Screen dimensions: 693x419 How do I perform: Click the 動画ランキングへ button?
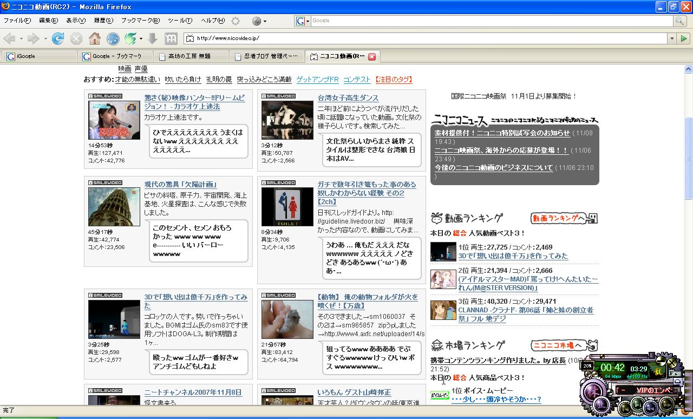coord(564,218)
